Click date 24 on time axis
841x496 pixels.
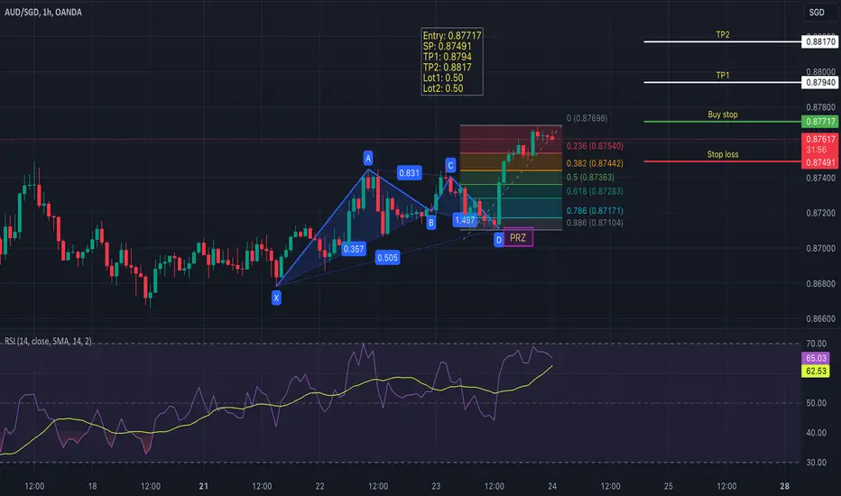552,486
